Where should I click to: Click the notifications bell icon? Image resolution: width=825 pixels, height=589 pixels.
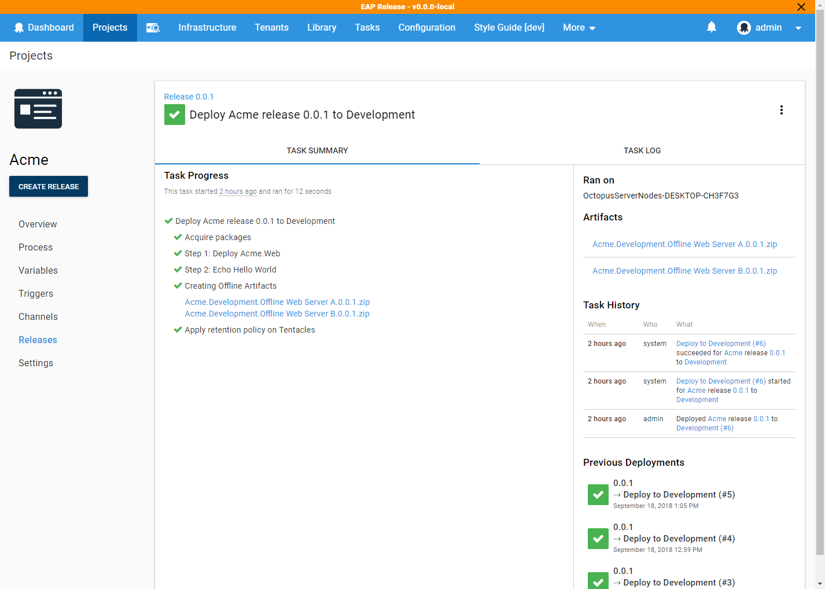[x=712, y=27]
